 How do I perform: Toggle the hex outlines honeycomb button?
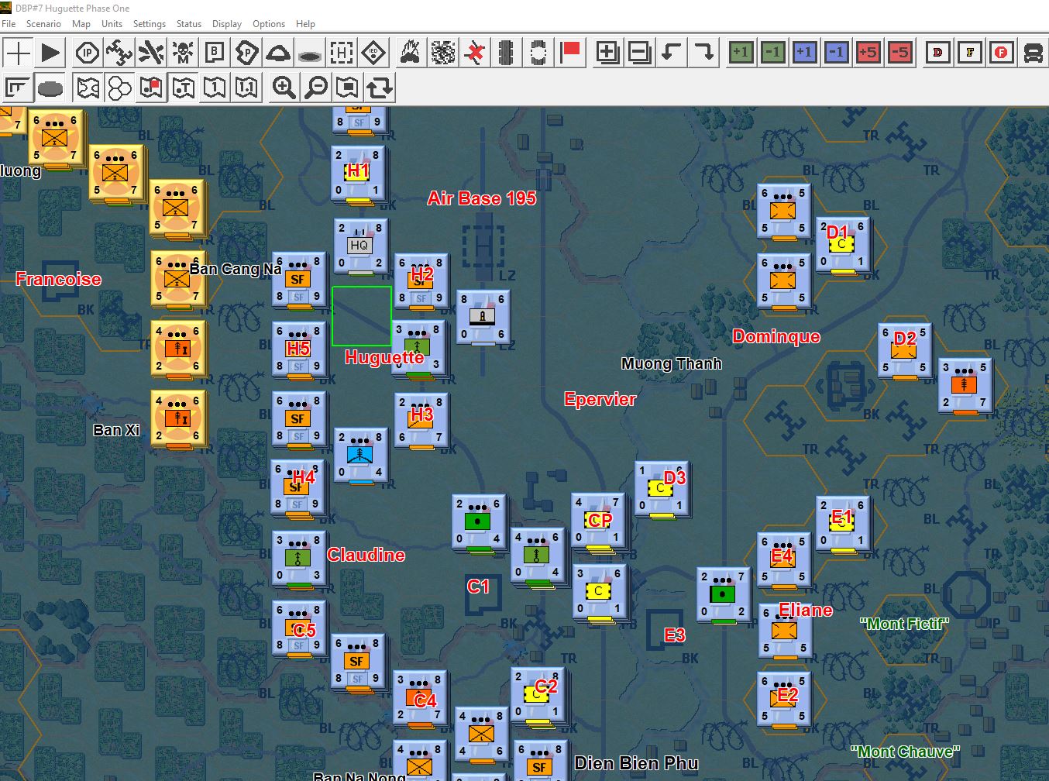coord(119,88)
